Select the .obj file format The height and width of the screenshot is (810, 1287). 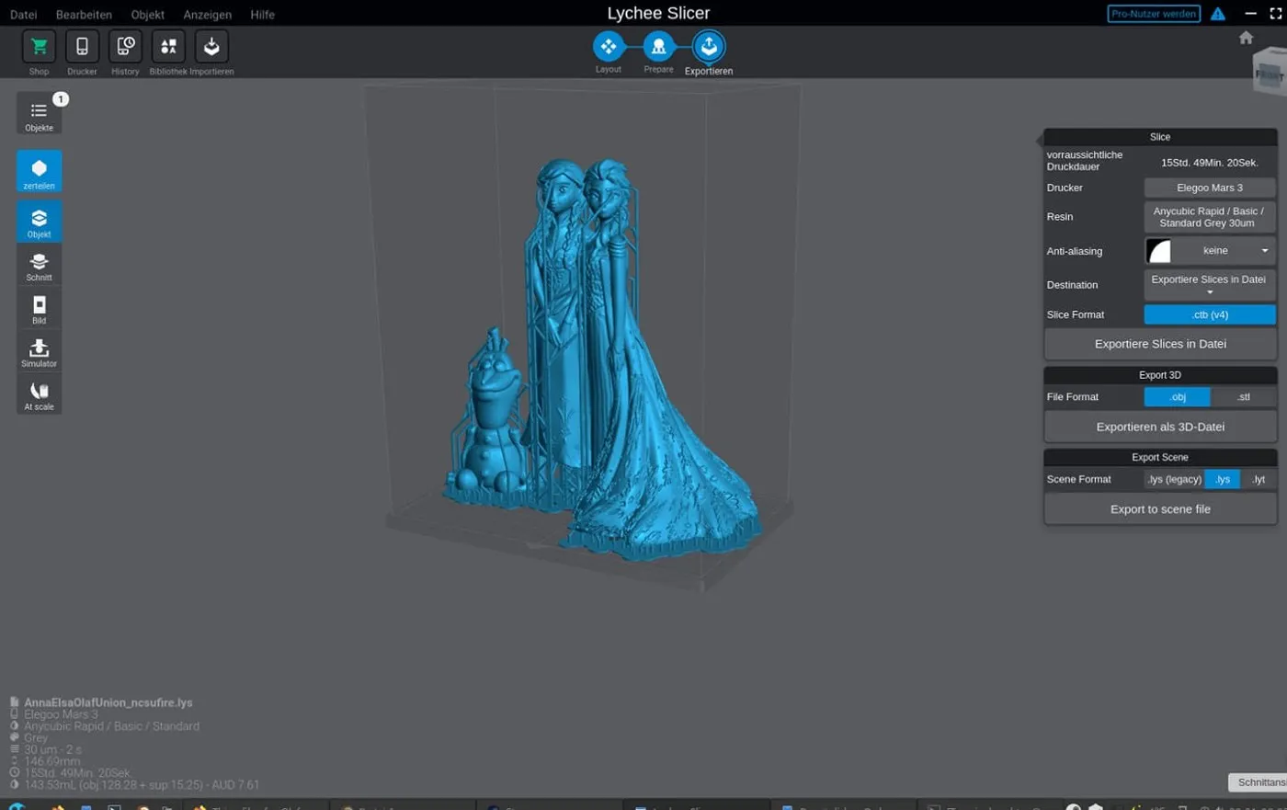tap(1178, 397)
